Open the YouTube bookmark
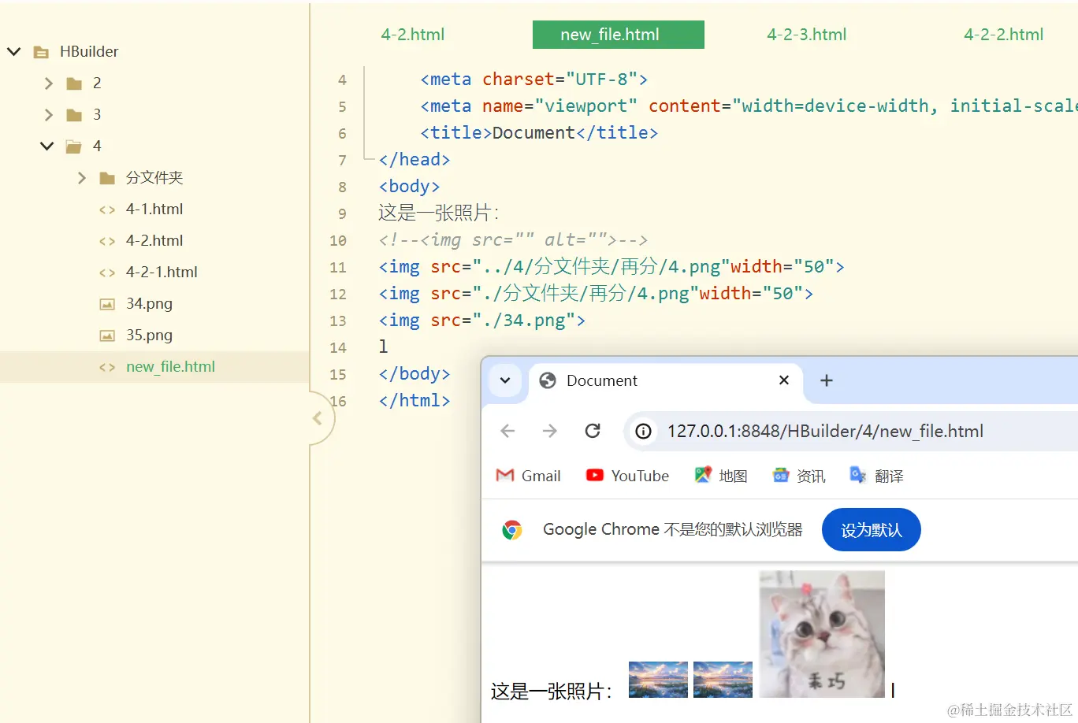1078x723 pixels. (627, 476)
